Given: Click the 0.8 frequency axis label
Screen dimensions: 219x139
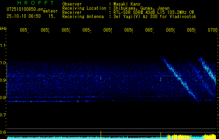Looking at the screenshot, I should click(3, 97).
